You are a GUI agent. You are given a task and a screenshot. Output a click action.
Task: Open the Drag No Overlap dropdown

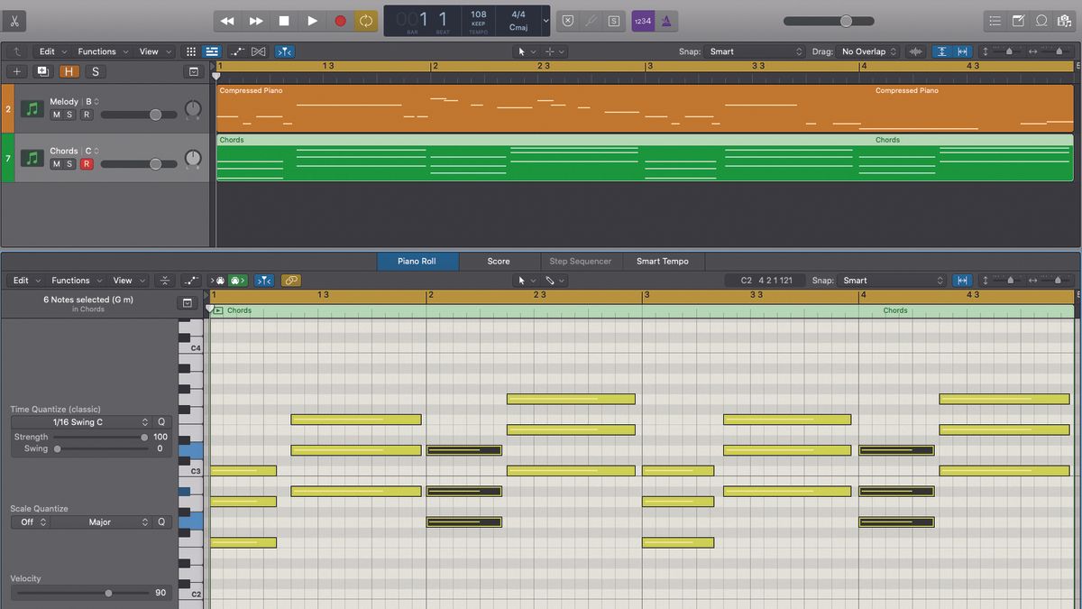point(866,51)
